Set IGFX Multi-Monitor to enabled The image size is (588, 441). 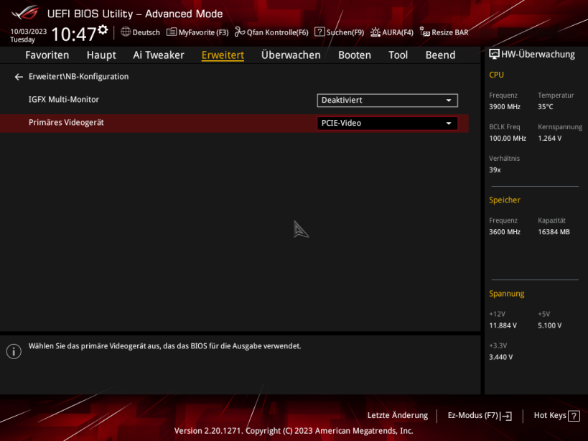tap(387, 100)
